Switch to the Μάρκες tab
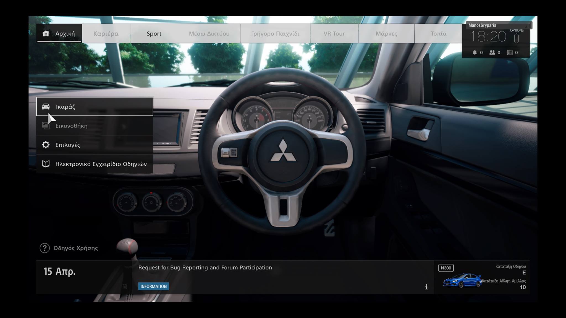Viewport: 566px width, 318px height. pyautogui.click(x=386, y=33)
